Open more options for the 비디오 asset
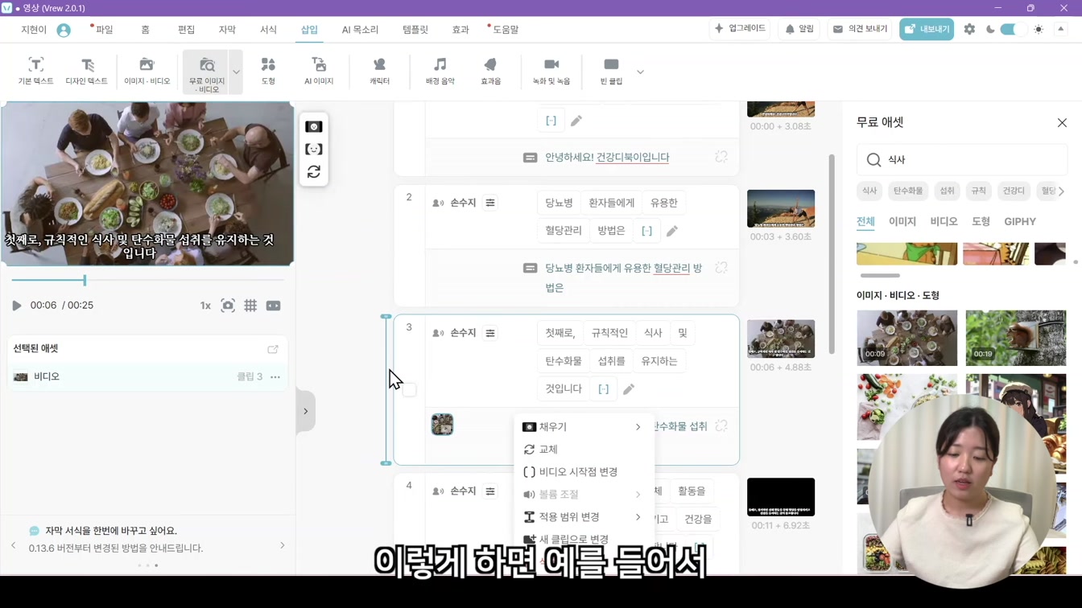This screenshot has width=1082, height=608. pyautogui.click(x=275, y=376)
